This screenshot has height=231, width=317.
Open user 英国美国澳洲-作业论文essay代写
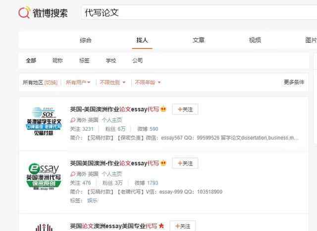114,163
